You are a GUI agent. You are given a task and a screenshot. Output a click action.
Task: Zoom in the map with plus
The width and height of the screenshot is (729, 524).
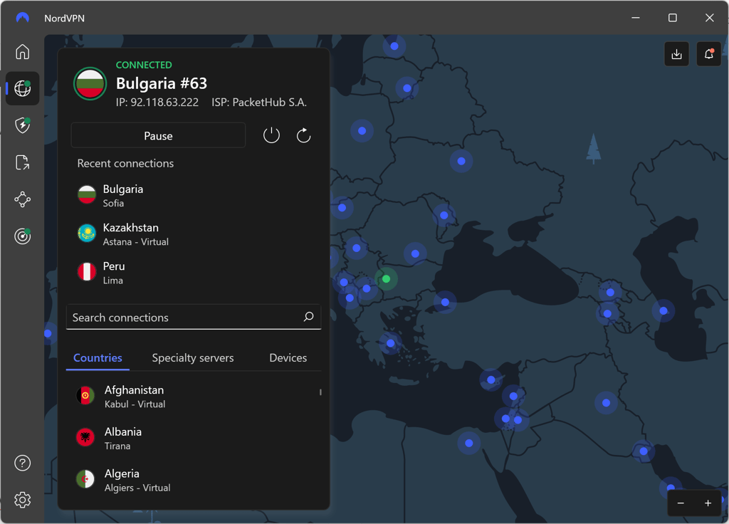[708, 503]
